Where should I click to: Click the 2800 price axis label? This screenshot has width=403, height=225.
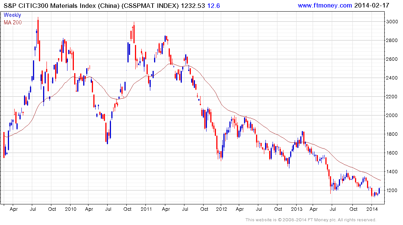pyautogui.click(x=392, y=40)
